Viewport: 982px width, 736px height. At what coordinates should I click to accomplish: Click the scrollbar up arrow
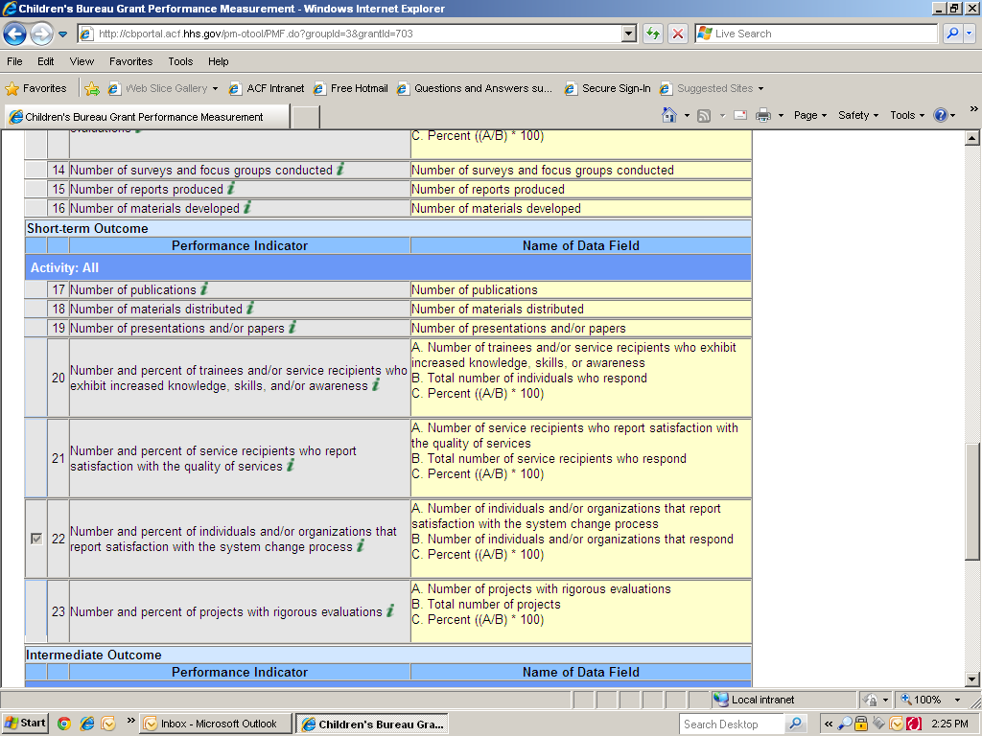tap(972, 138)
